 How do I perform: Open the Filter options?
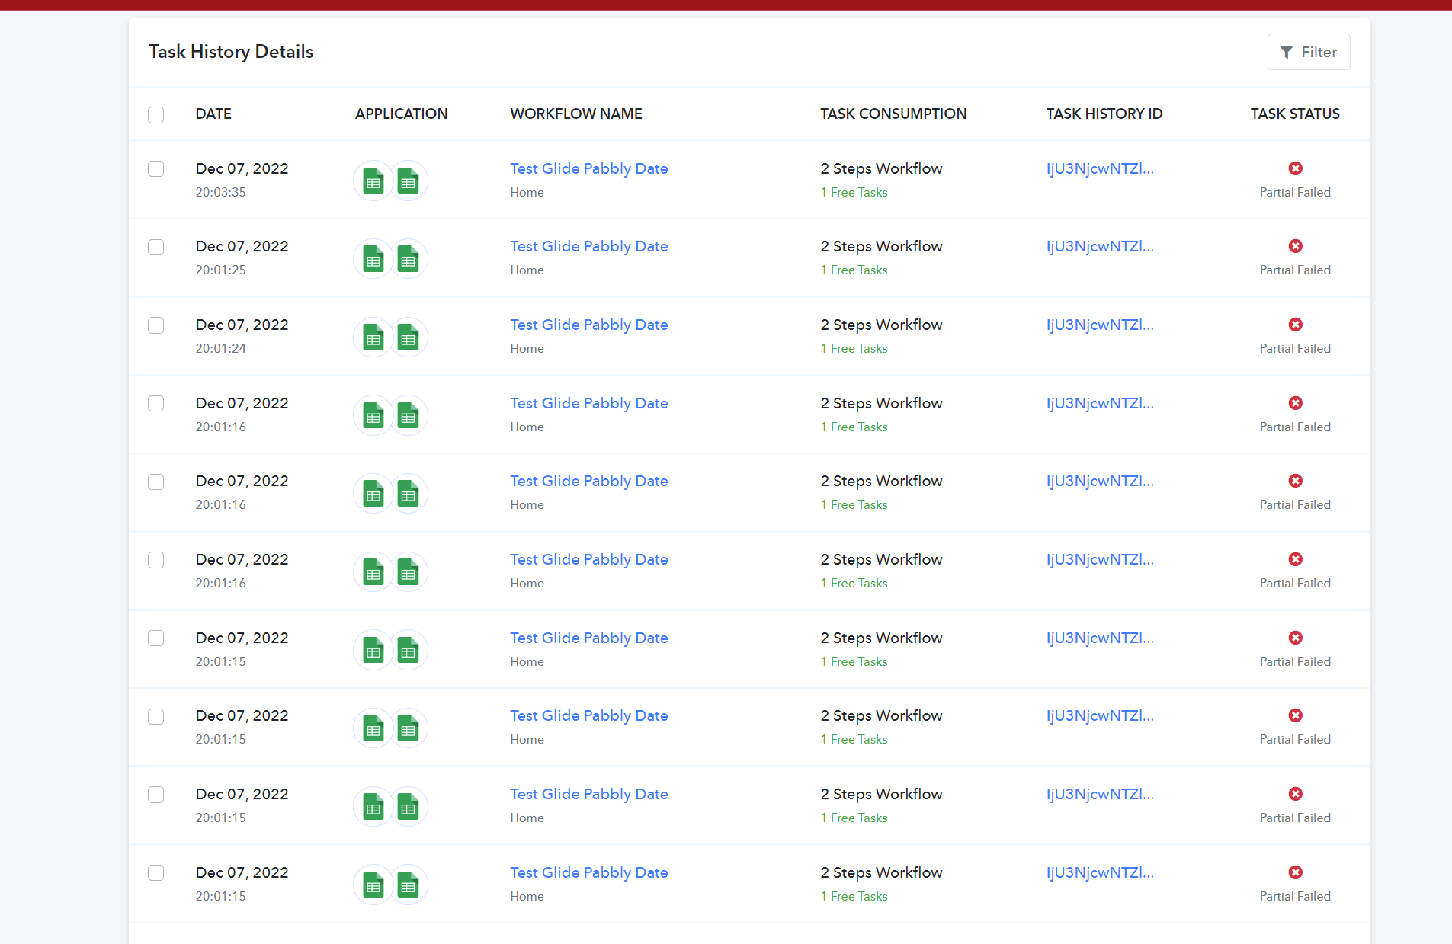point(1308,52)
